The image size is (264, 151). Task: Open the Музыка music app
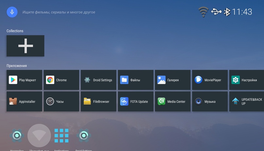210,101
